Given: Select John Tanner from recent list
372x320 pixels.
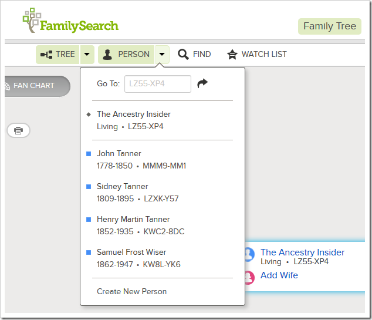Looking at the screenshot, I should point(119,154).
